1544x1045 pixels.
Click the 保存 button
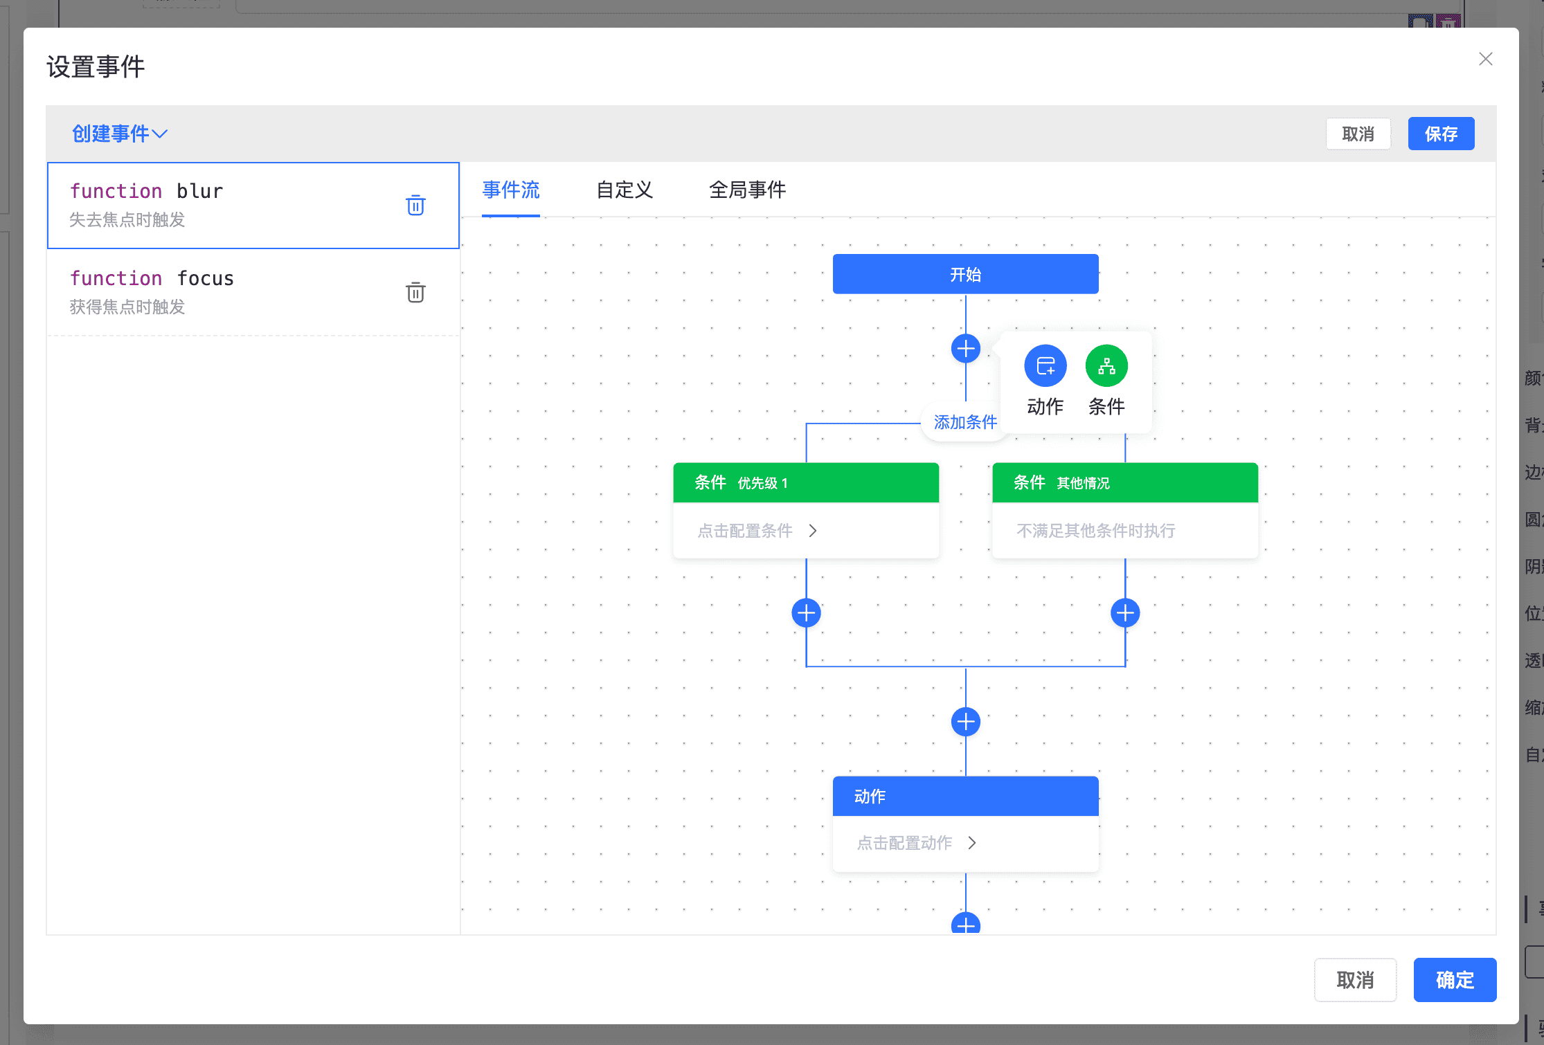coord(1440,134)
